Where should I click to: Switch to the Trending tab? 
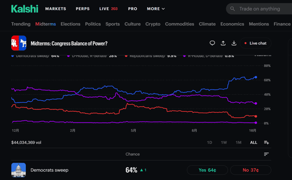click(x=20, y=24)
